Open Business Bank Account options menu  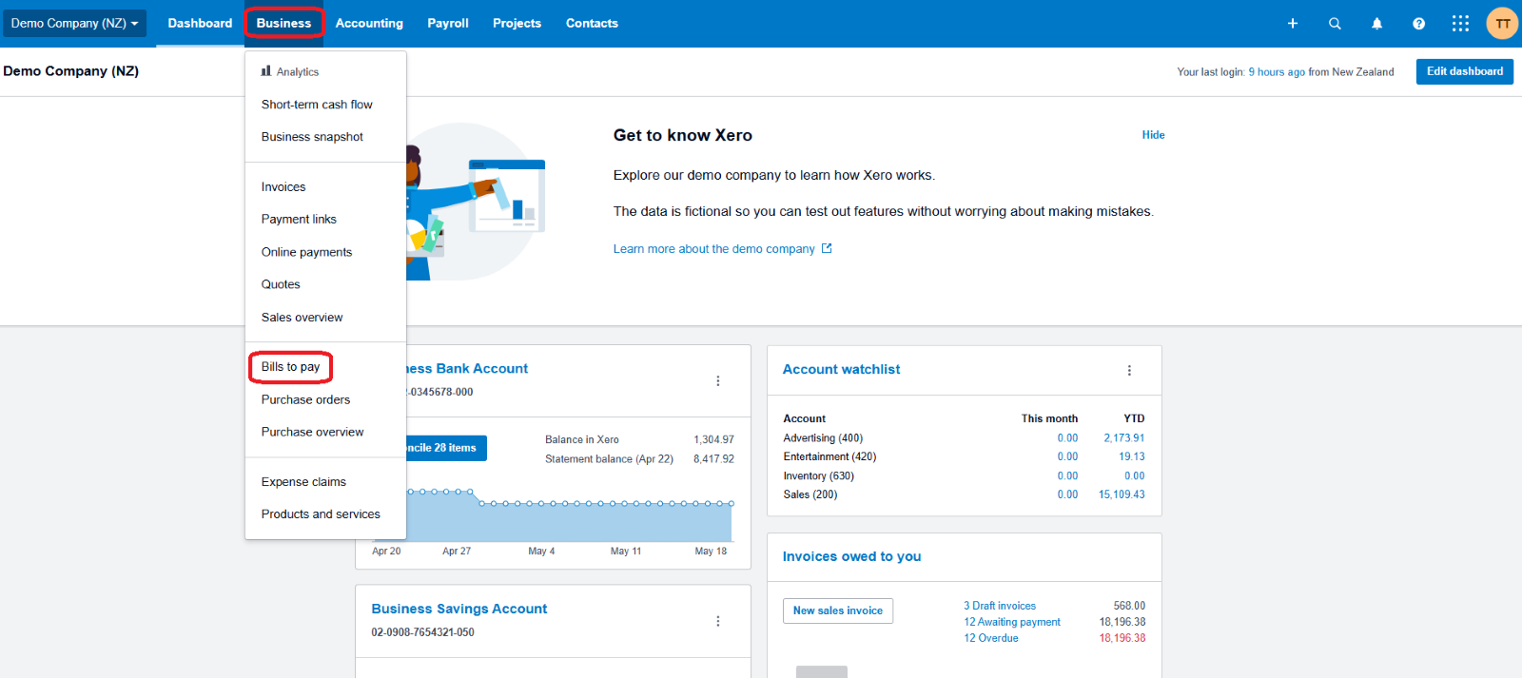click(x=718, y=381)
